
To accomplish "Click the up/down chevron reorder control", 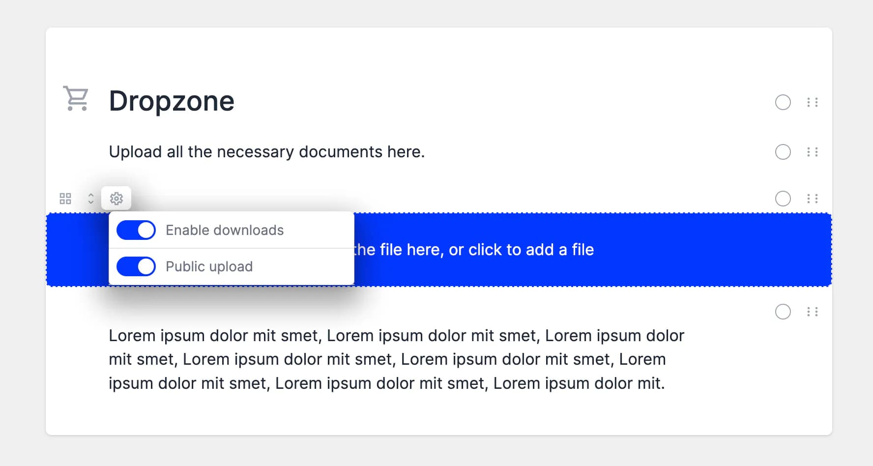I will (x=91, y=199).
